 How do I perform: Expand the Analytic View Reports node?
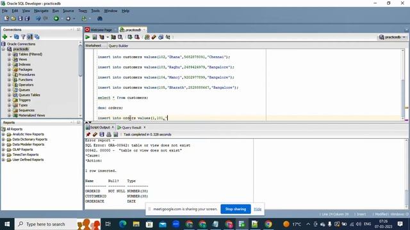(3, 134)
